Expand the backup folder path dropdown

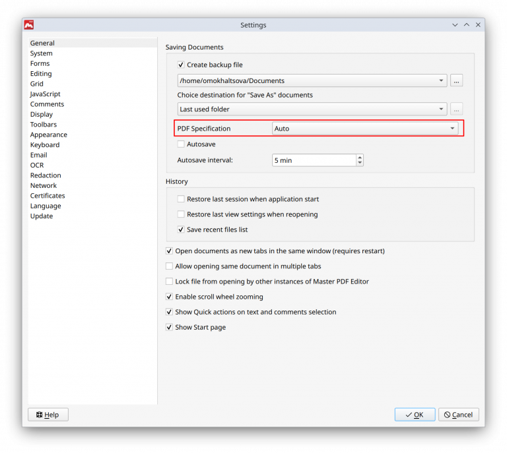[442, 81]
